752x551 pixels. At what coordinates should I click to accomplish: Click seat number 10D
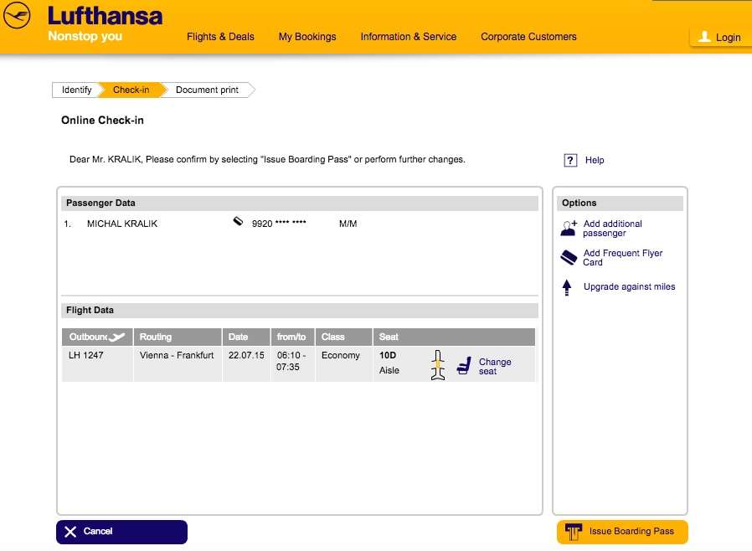tap(388, 355)
